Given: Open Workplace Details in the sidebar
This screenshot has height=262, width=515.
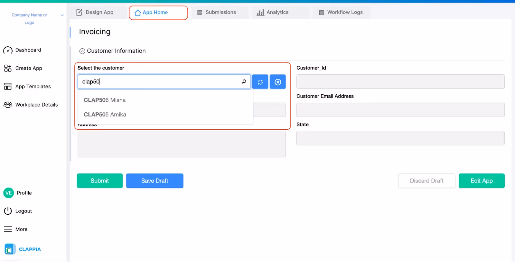Looking at the screenshot, I should point(31,105).
